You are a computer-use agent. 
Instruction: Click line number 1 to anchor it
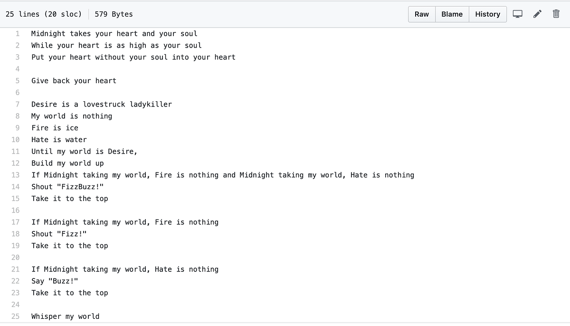coord(17,33)
